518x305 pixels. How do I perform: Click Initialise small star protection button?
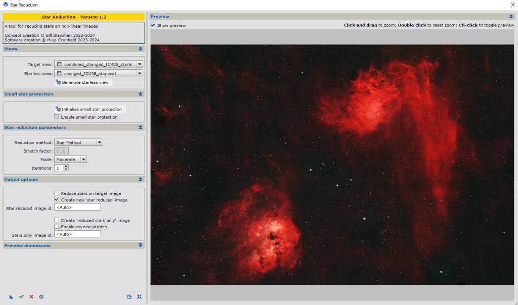point(90,109)
